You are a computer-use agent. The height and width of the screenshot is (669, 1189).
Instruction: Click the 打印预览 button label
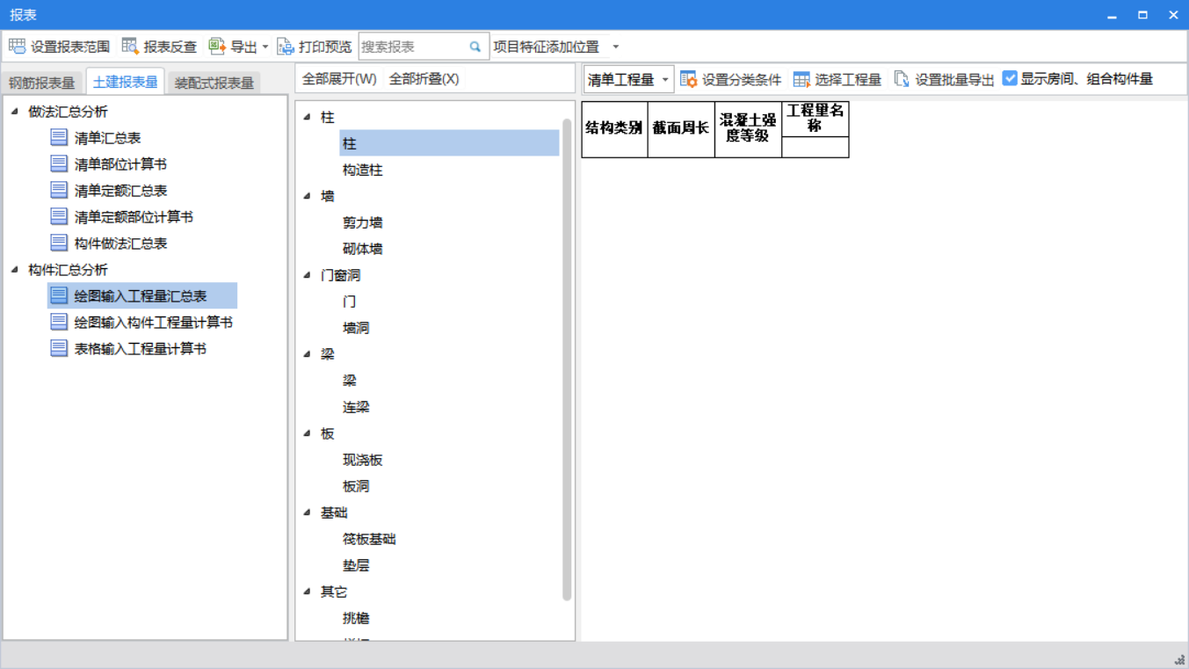click(x=325, y=47)
